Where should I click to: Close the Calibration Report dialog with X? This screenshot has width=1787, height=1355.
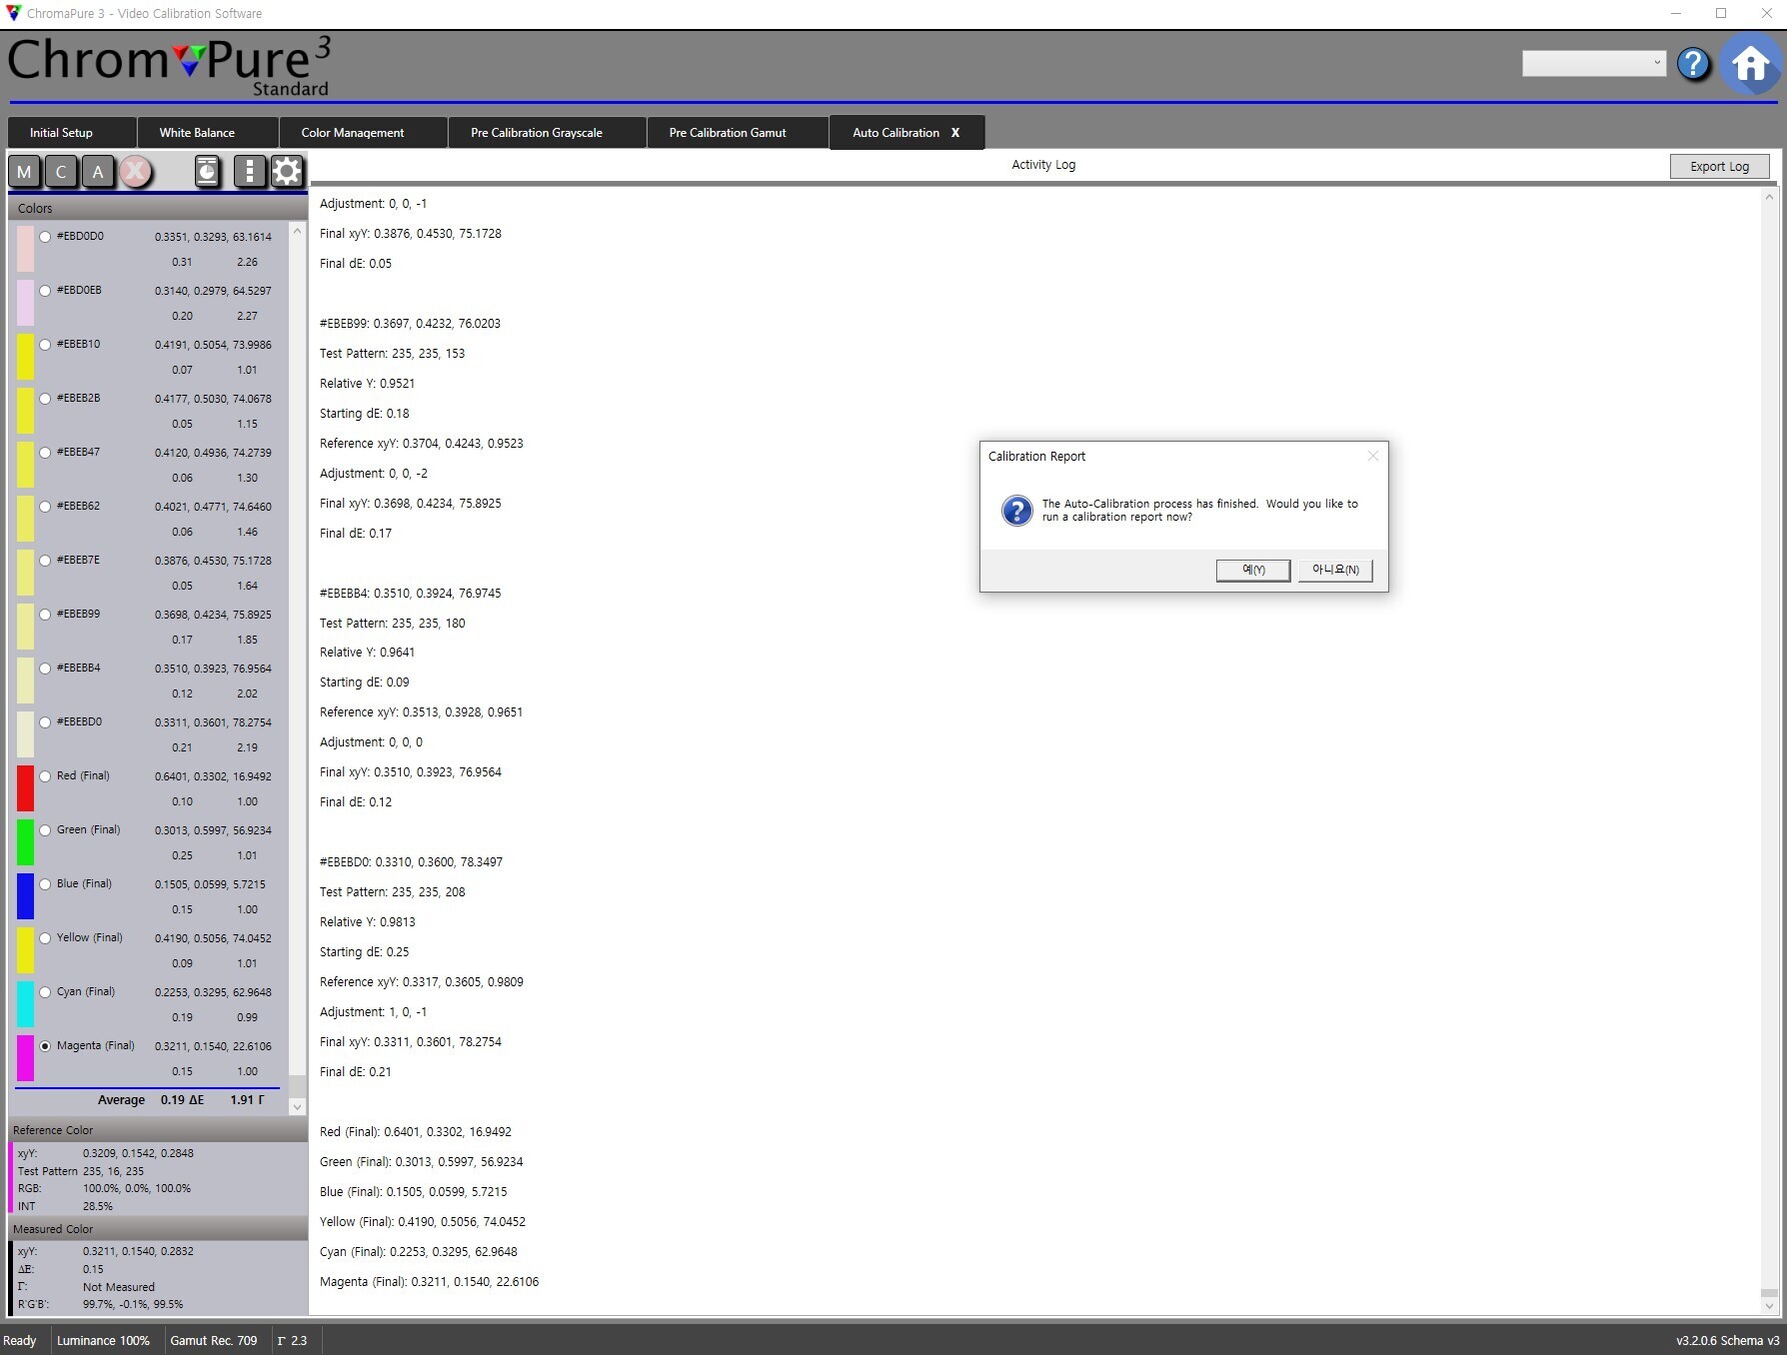1373,456
